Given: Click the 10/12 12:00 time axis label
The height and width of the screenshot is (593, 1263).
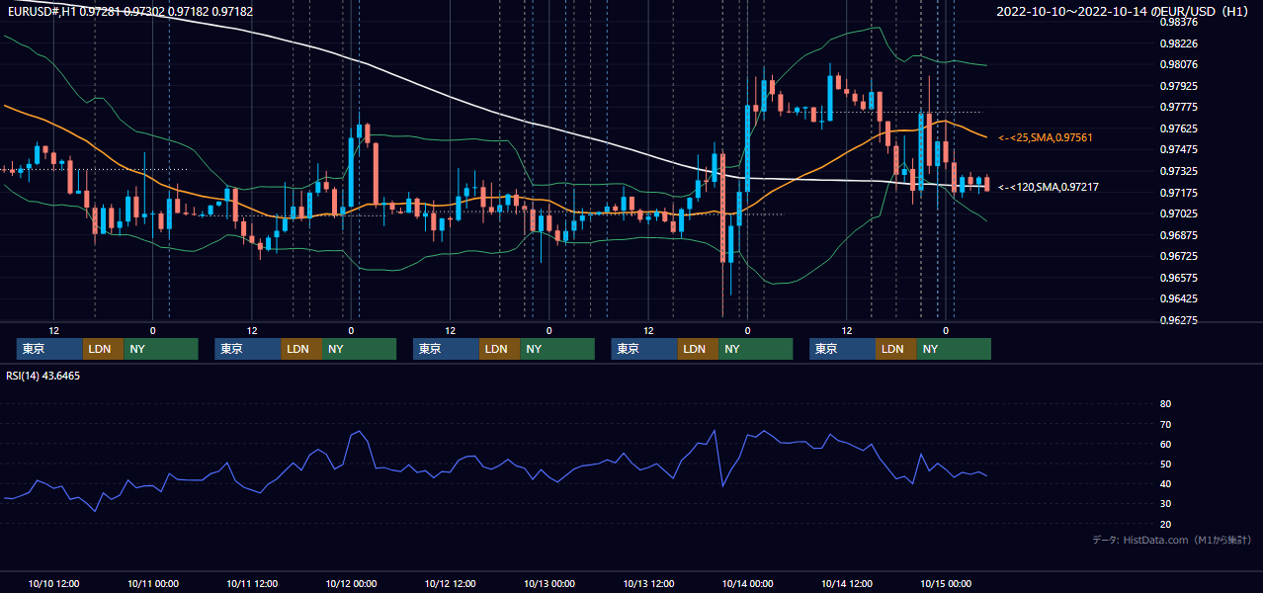Looking at the screenshot, I should pos(451,583).
